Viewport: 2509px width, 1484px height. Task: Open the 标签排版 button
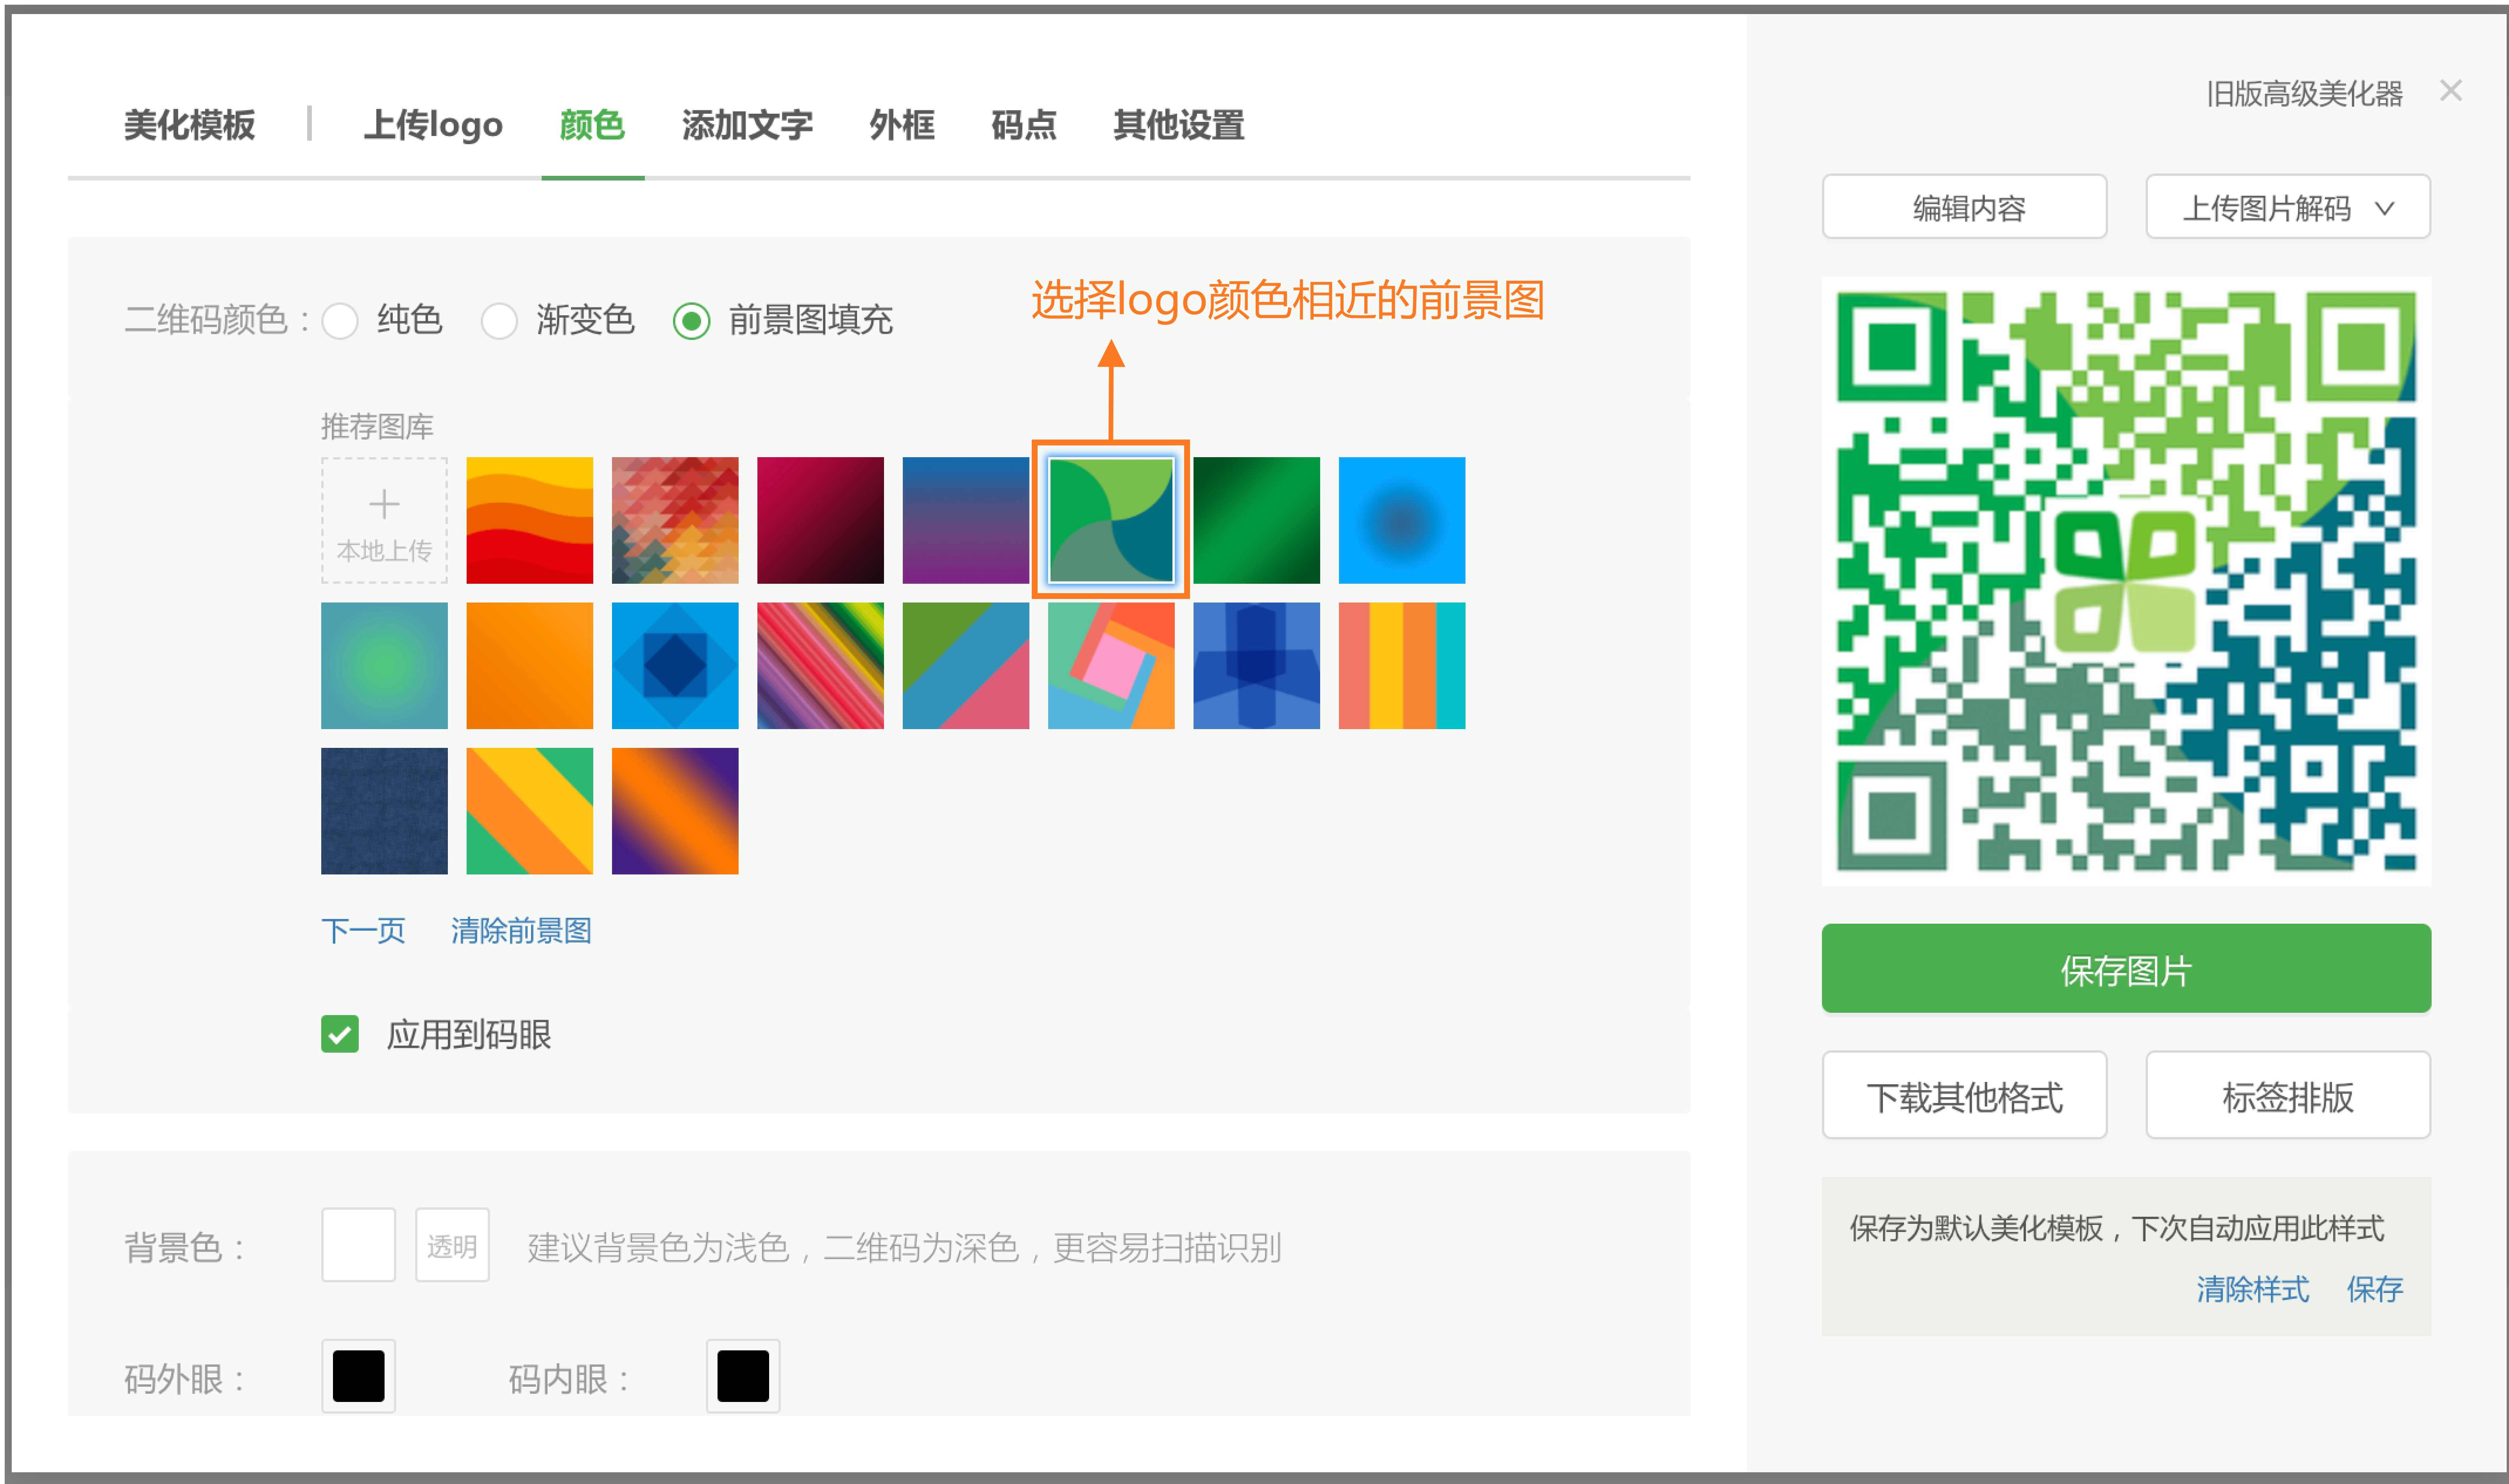click(x=2288, y=1095)
